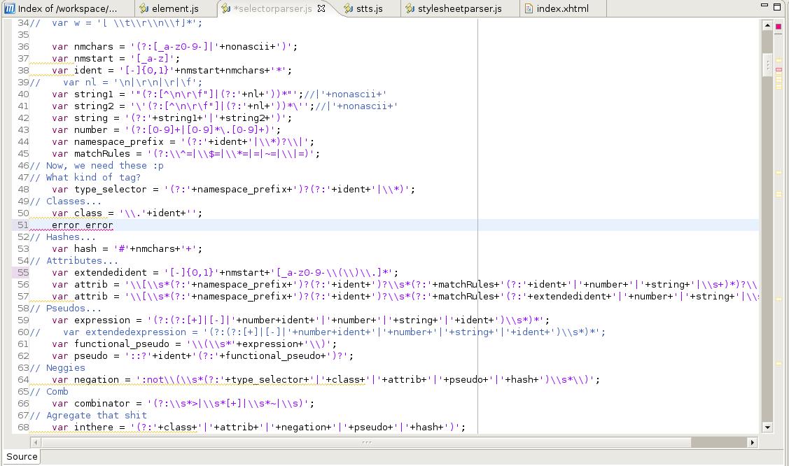
Task: Click the '// Now, we need these :p' comment
Action: 97,165
